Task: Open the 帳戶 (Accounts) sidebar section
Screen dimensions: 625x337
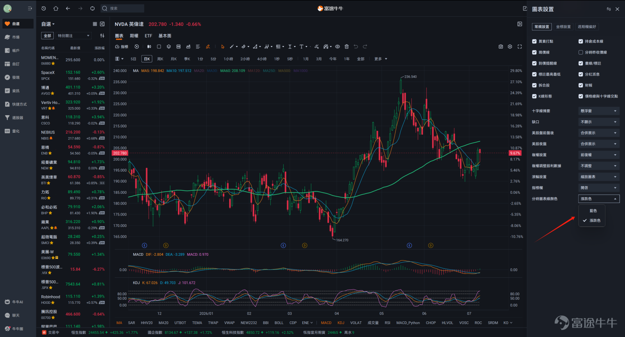Action: [x=18, y=50]
